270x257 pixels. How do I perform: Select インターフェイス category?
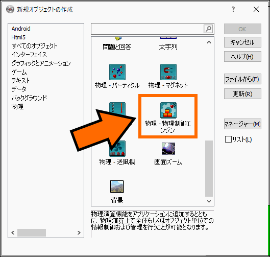tap(29, 55)
